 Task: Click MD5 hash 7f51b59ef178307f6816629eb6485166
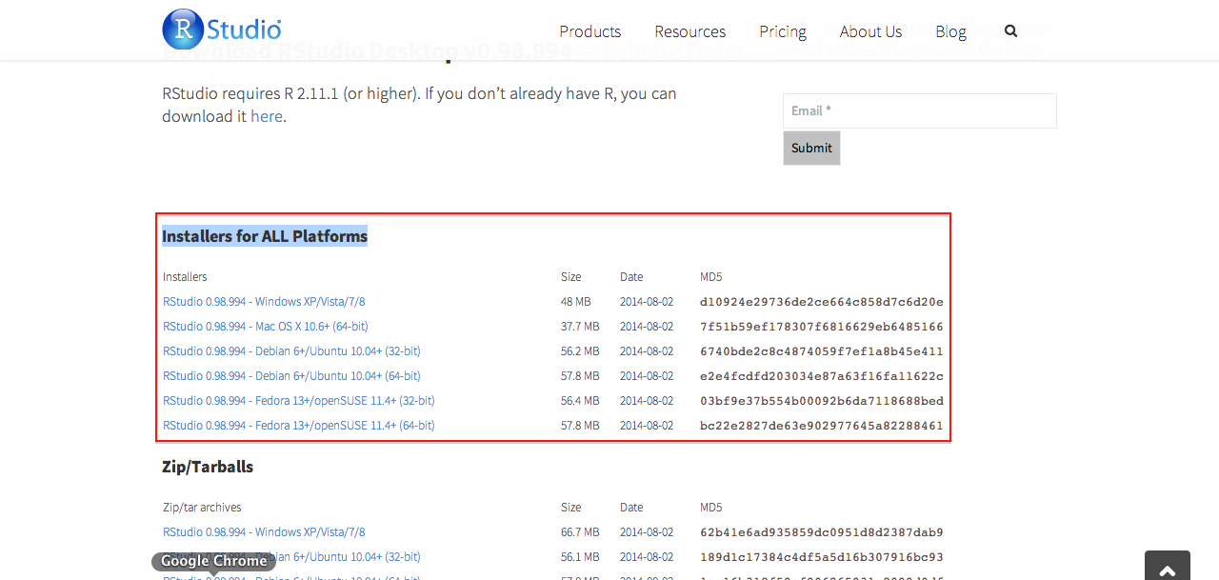click(x=822, y=327)
